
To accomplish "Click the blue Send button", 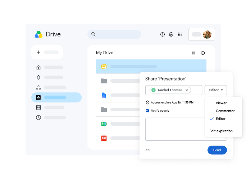I will click(x=217, y=150).
